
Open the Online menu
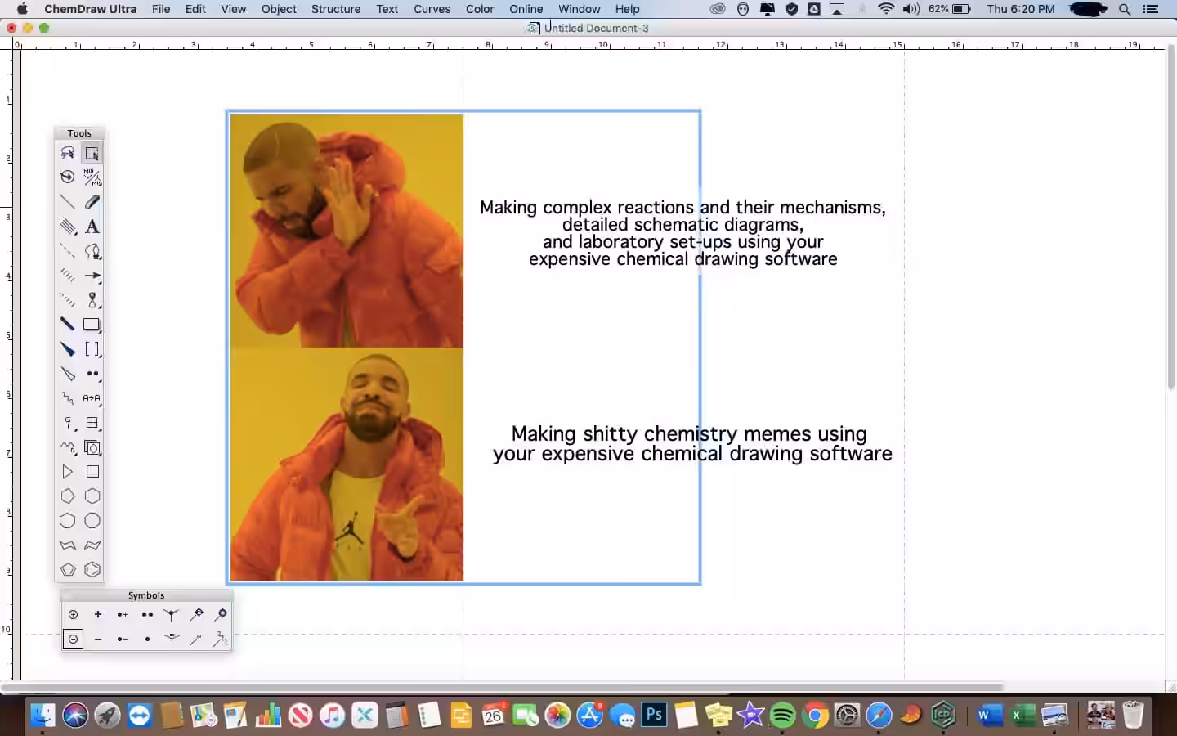point(526,9)
